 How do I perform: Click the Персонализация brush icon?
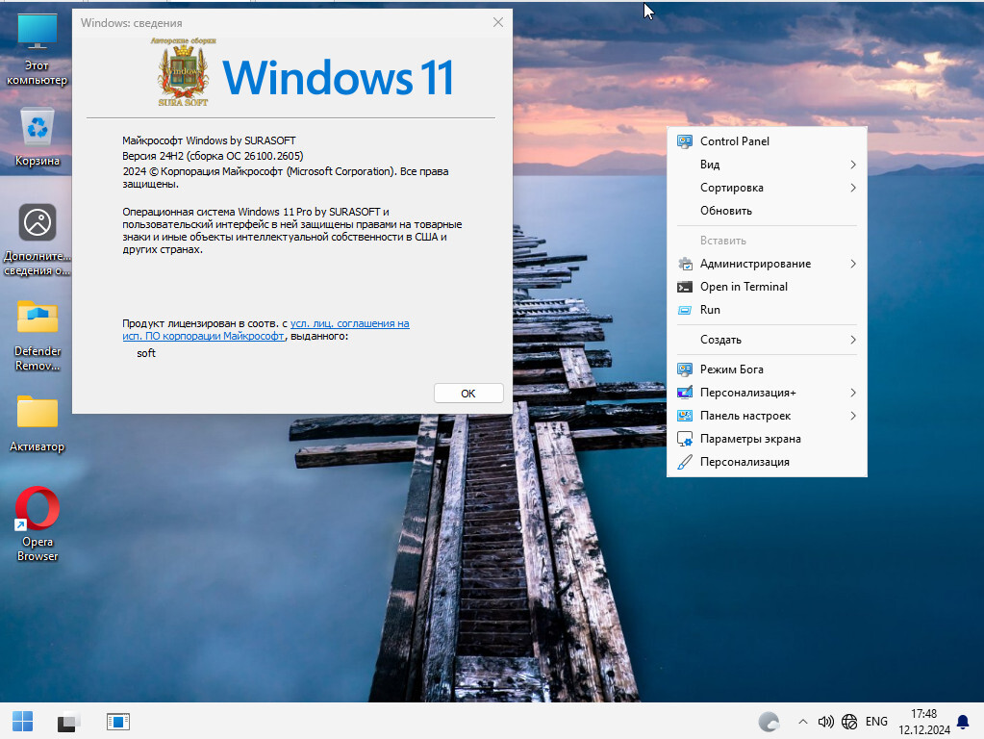coord(685,462)
